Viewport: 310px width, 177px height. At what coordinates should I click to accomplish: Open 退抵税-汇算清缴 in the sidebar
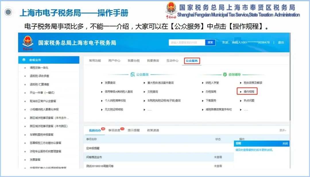point(39,85)
